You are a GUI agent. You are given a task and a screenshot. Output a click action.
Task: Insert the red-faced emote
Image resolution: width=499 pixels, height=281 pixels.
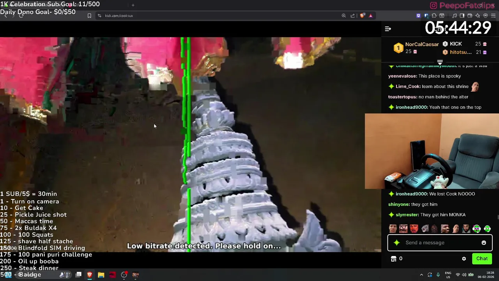coord(414,229)
